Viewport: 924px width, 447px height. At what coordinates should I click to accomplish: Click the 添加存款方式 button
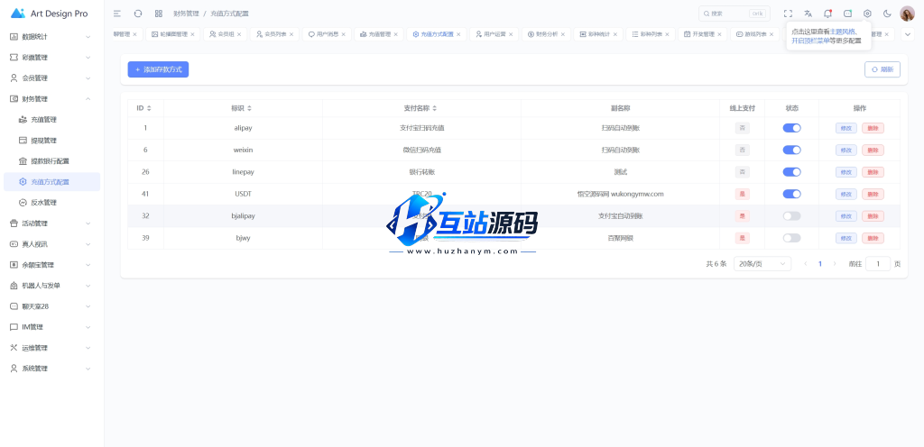[x=158, y=69]
